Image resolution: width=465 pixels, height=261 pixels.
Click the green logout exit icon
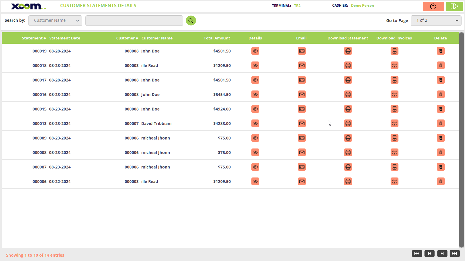click(x=454, y=6)
